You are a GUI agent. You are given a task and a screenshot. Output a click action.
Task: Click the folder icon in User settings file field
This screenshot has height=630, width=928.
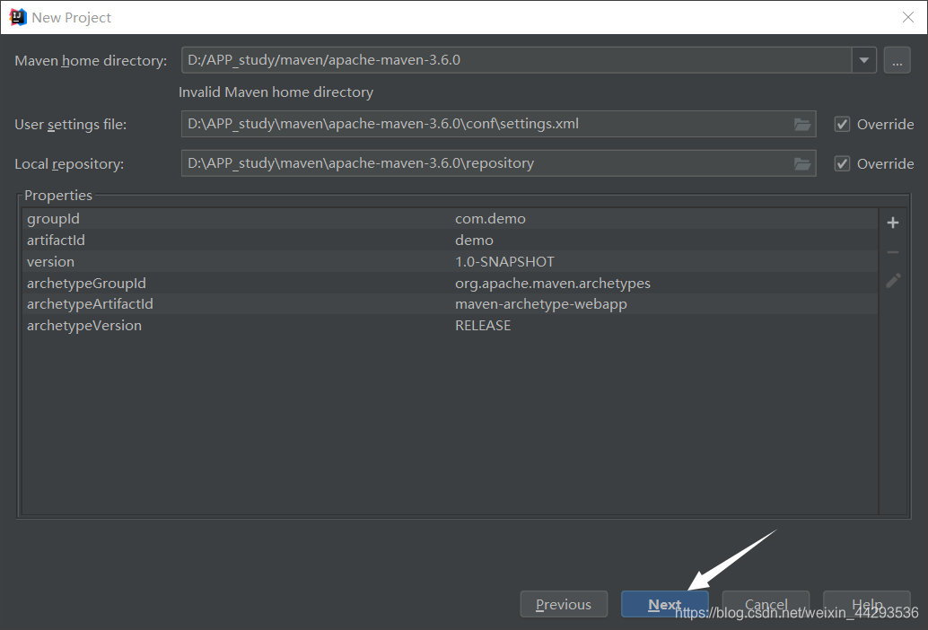802,124
